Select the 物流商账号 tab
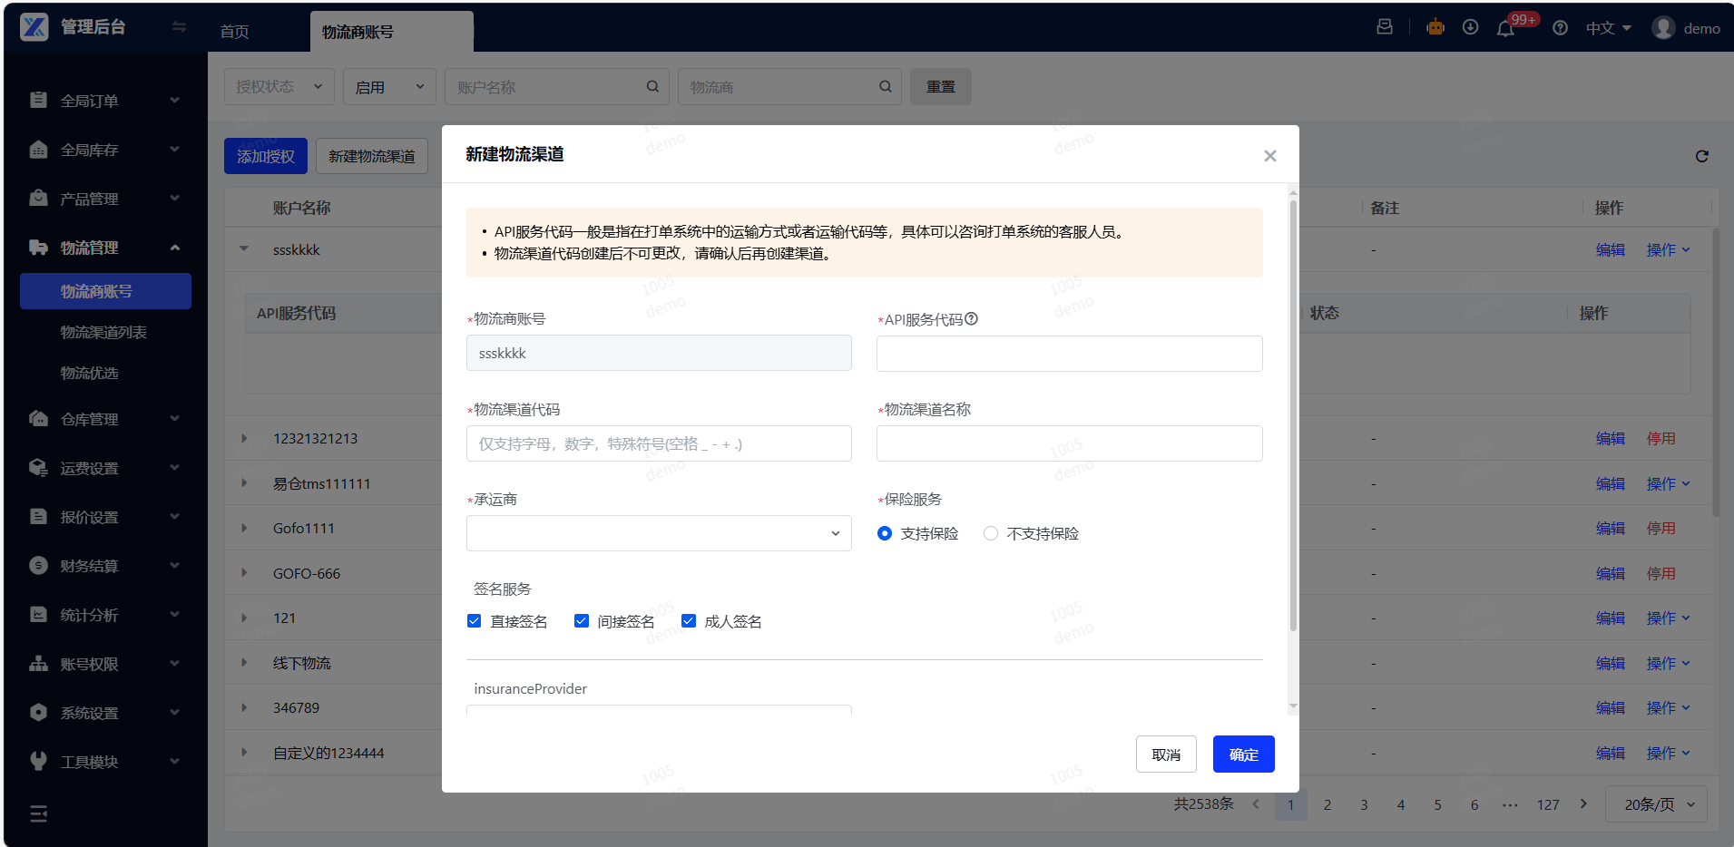The height and width of the screenshot is (847, 1734). pyautogui.click(x=391, y=32)
